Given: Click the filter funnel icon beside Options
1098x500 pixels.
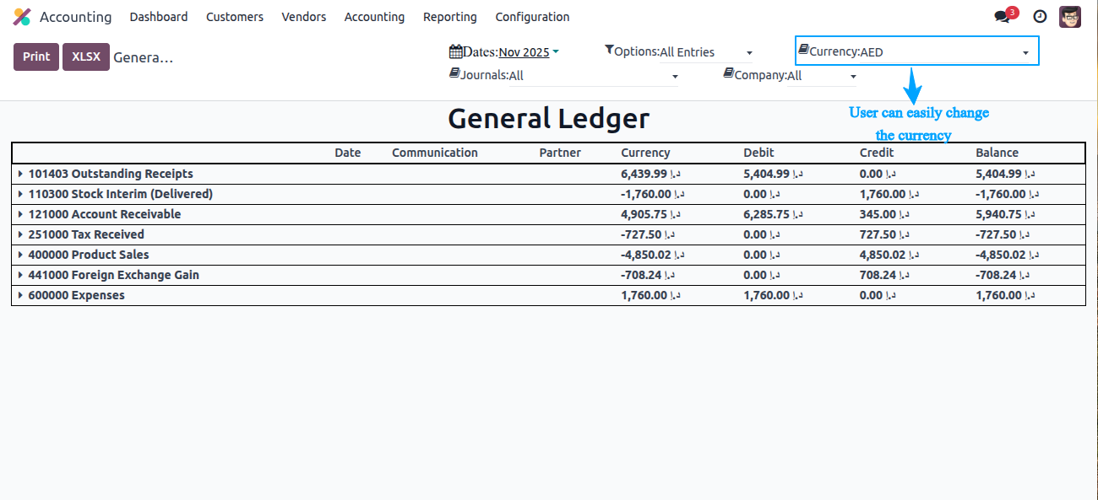Looking at the screenshot, I should [609, 51].
